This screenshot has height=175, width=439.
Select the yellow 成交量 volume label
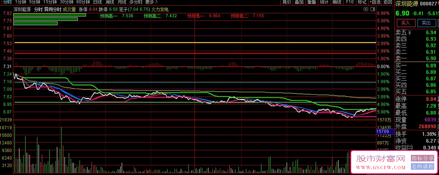69,9
